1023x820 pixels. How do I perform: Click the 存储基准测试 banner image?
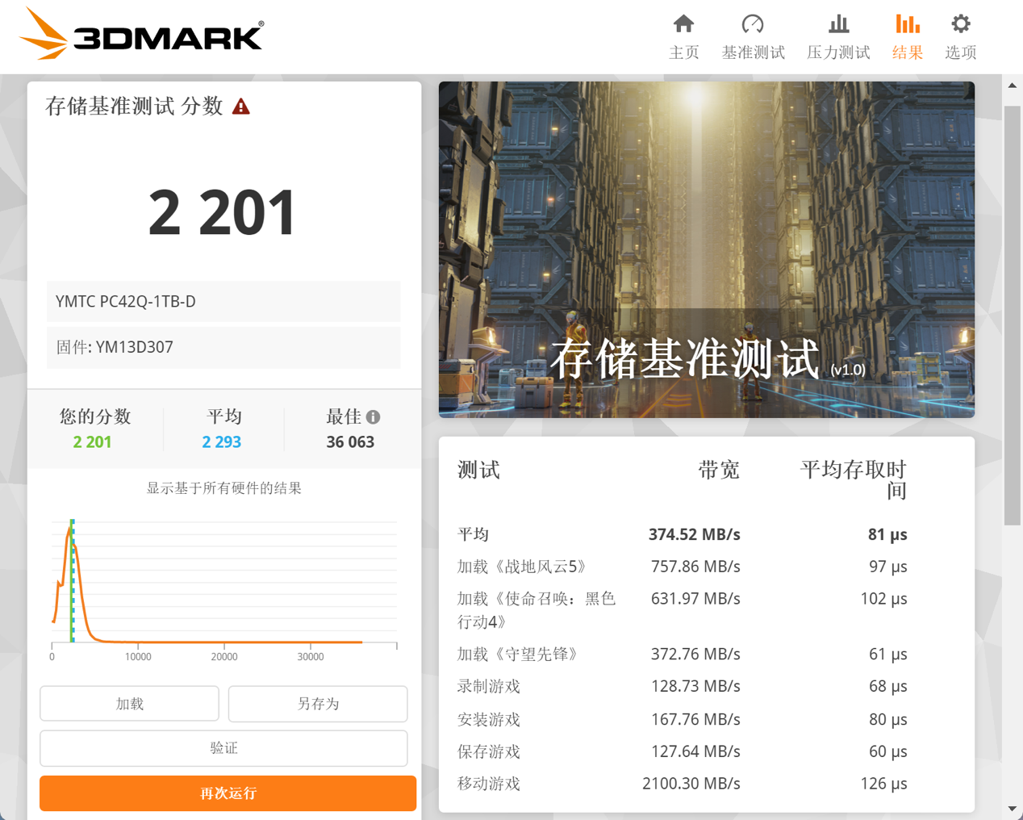[x=707, y=249]
